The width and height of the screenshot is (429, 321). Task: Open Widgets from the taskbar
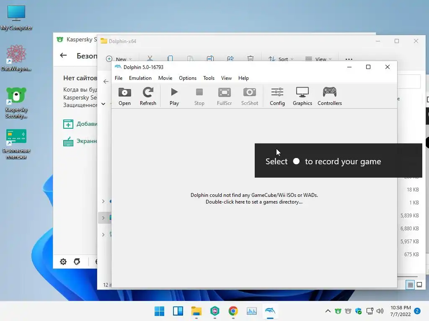pyautogui.click(x=178, y=311)
